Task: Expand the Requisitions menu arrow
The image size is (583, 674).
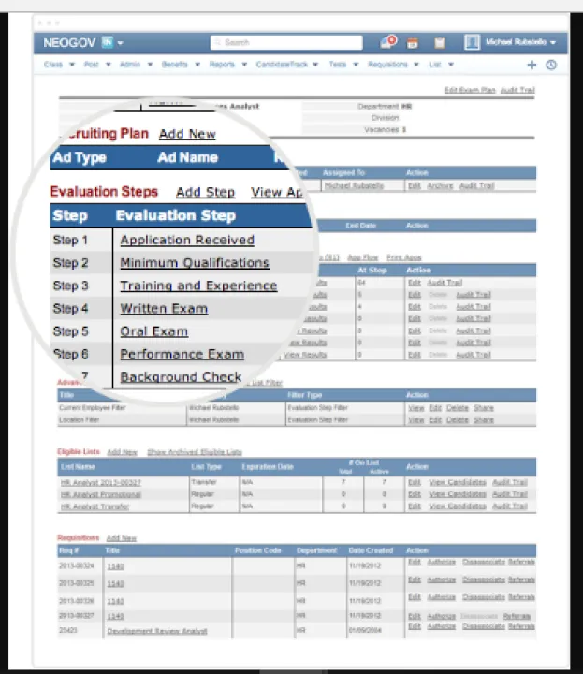Action: point(416,65)
